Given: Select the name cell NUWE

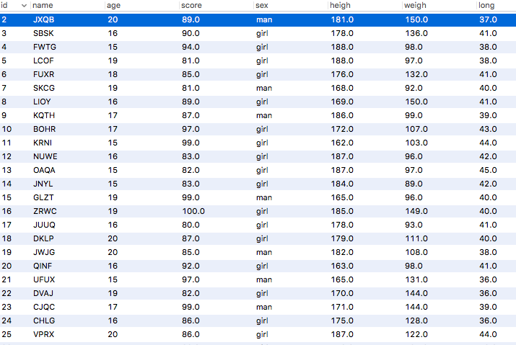Looking at the screenshot, I should [x=45, y=156].
